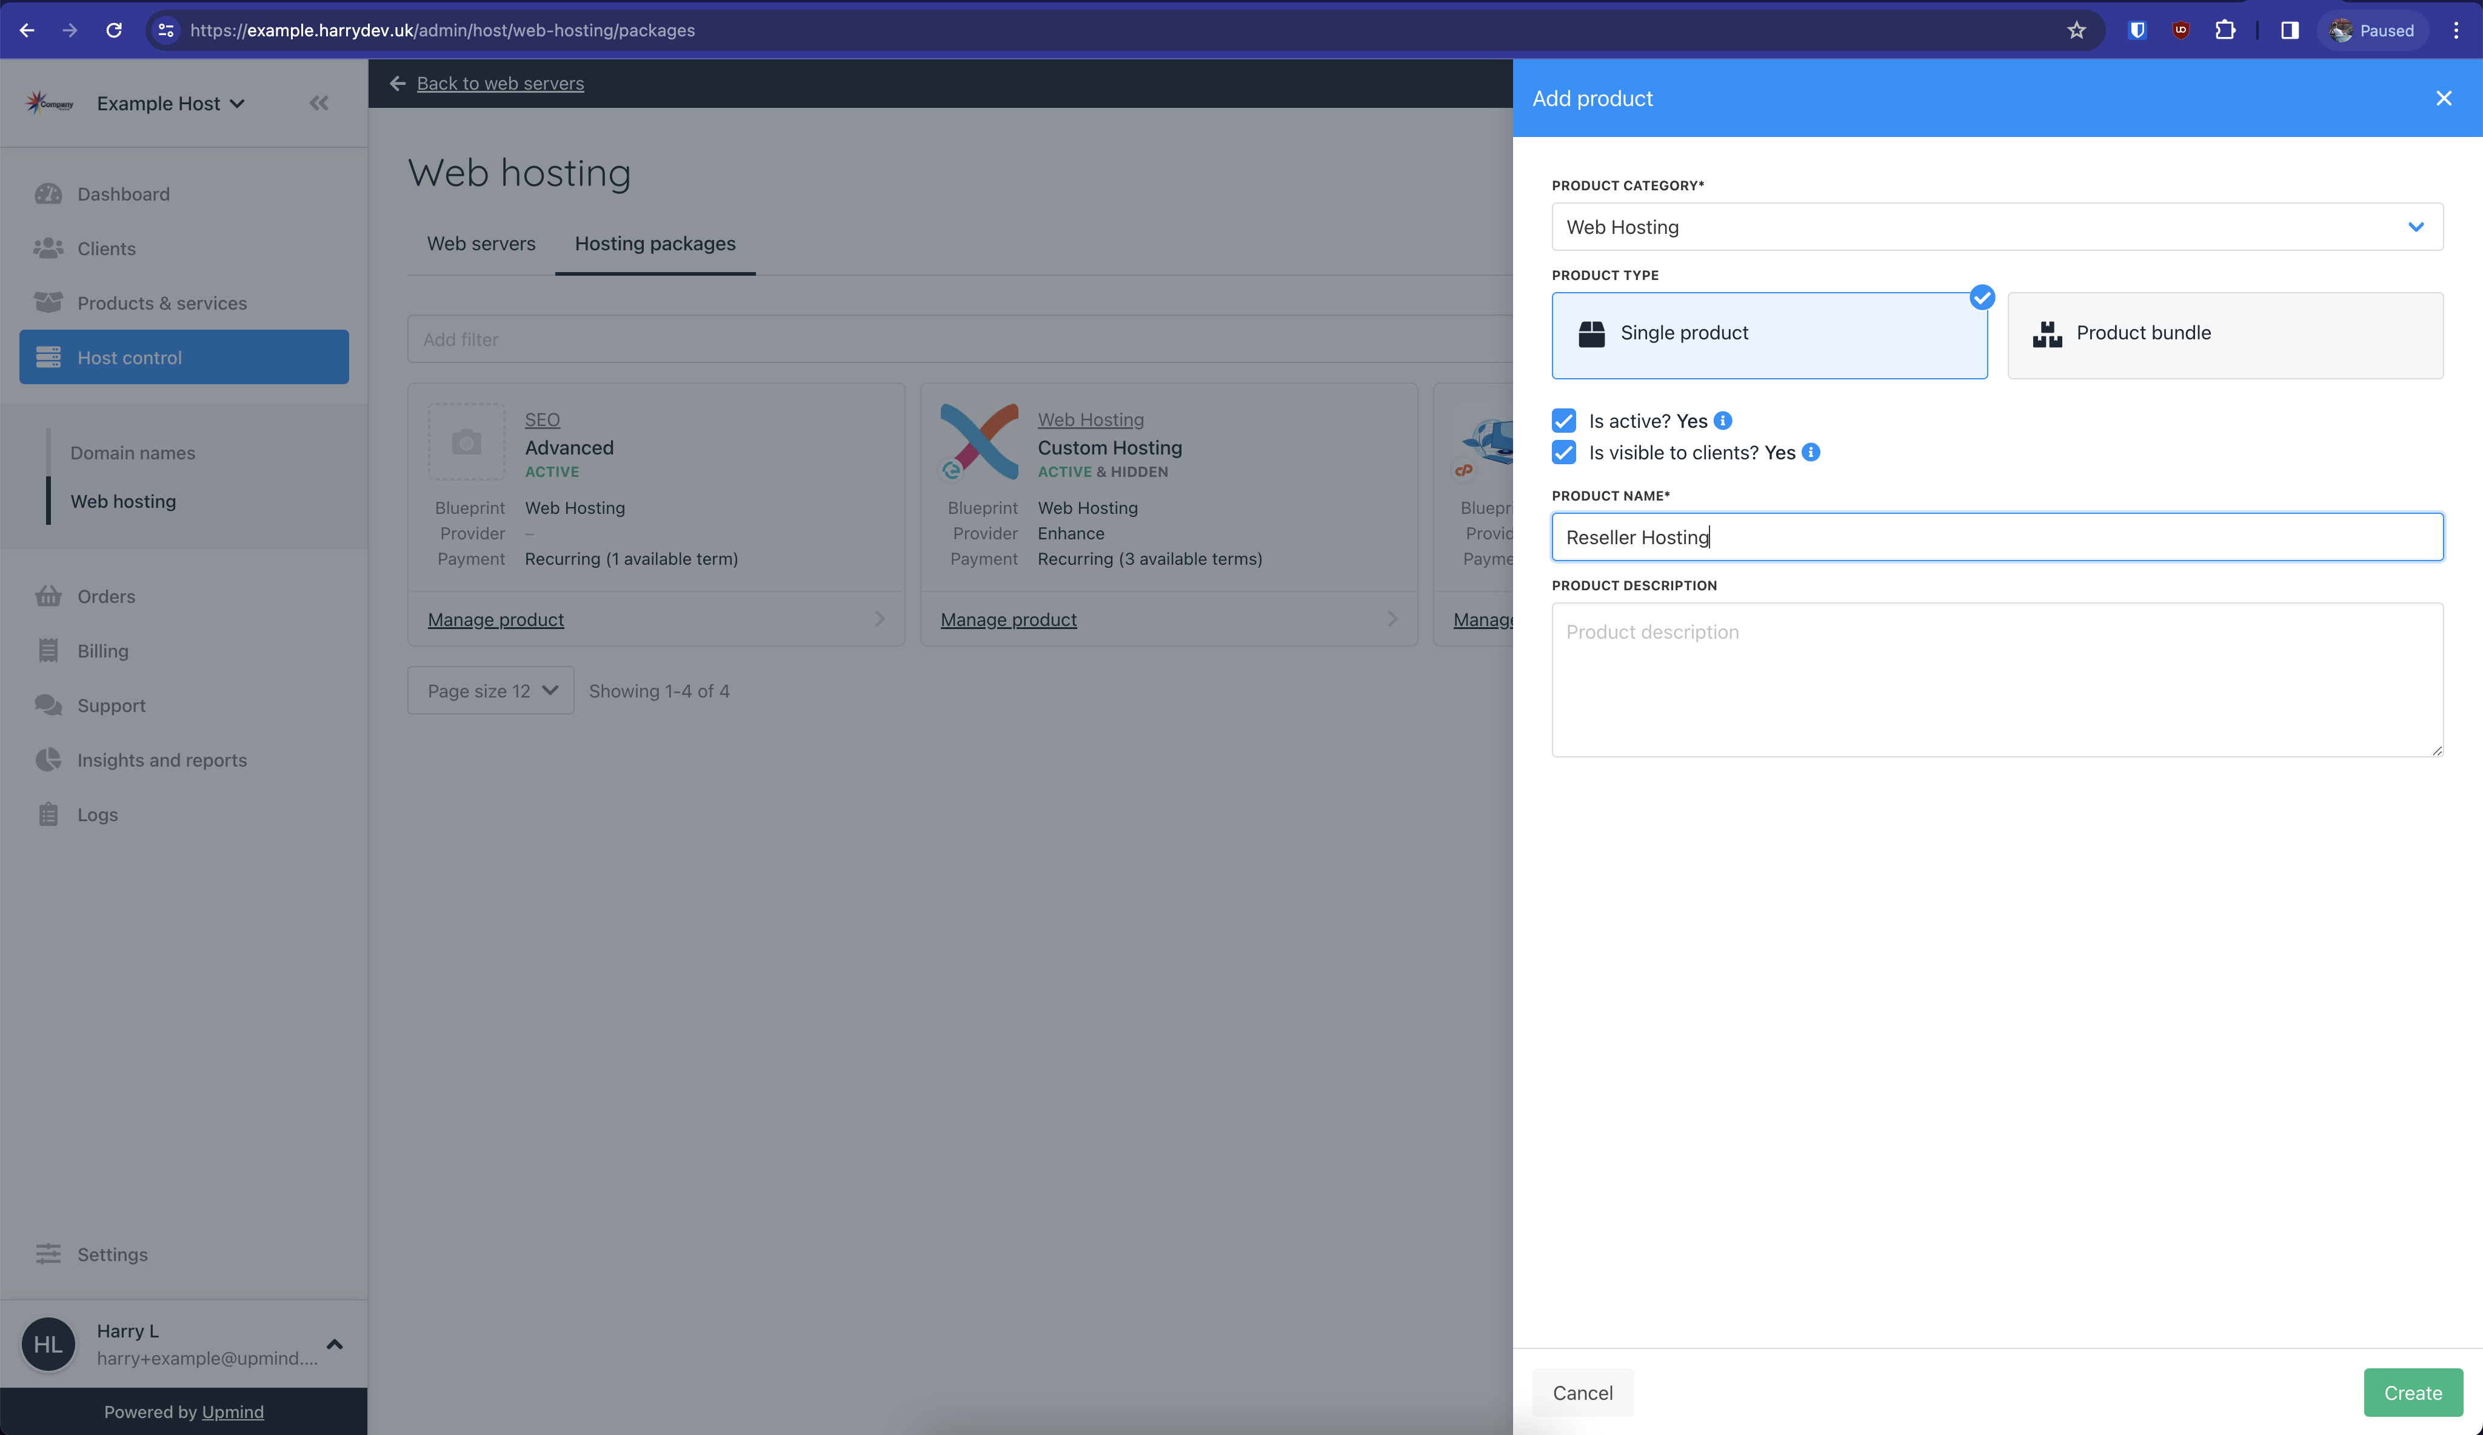Open the browser three-dot menu
The width and height of the screenshot is (2483, 1435).
[2455, 30]
